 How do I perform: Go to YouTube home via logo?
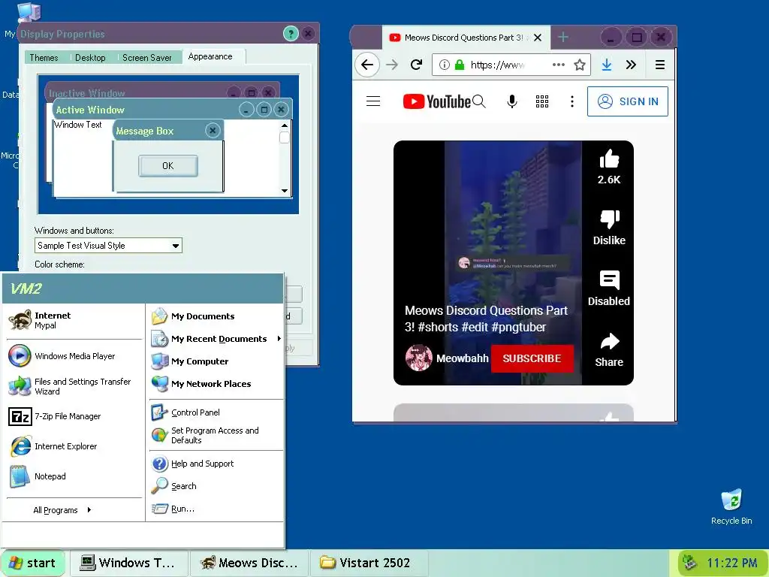[x=436, y=101]
